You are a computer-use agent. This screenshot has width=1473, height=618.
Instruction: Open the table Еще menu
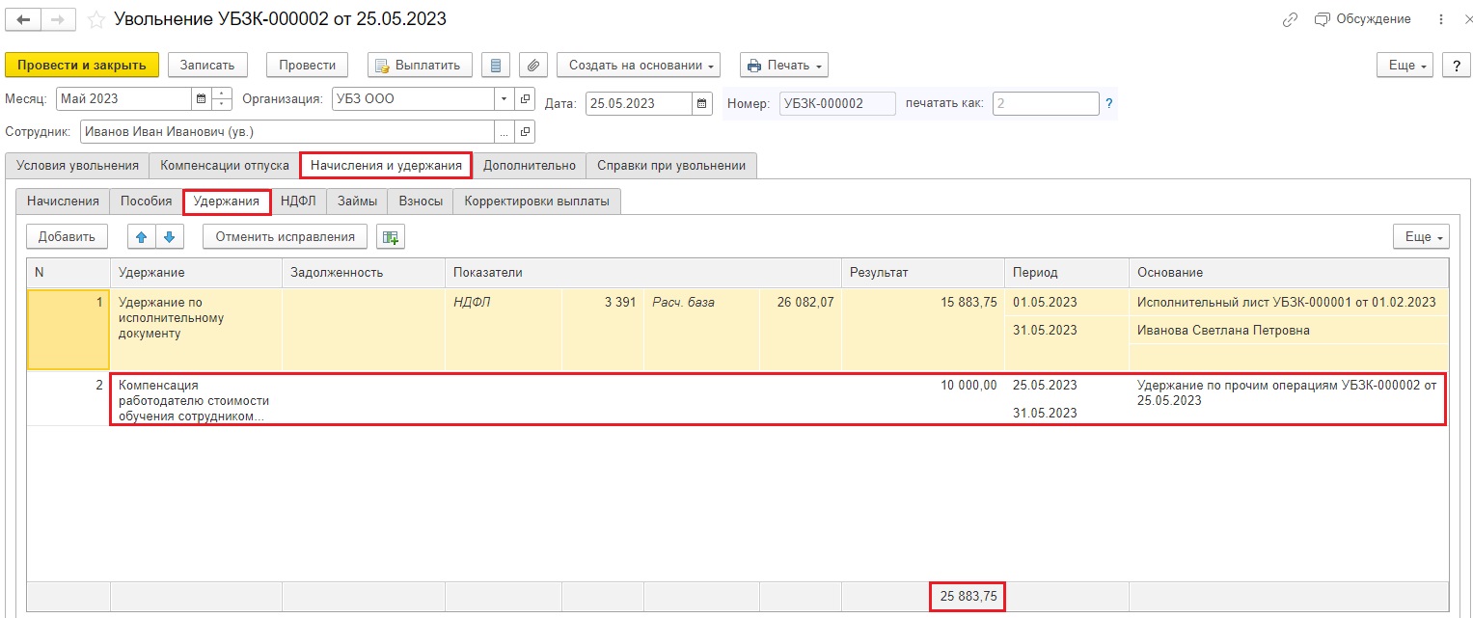tap(1421, 236)
